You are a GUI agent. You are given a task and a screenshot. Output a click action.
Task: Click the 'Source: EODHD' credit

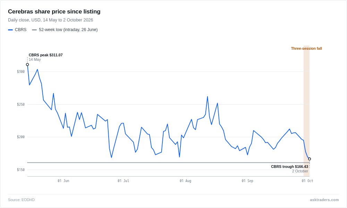21,200
